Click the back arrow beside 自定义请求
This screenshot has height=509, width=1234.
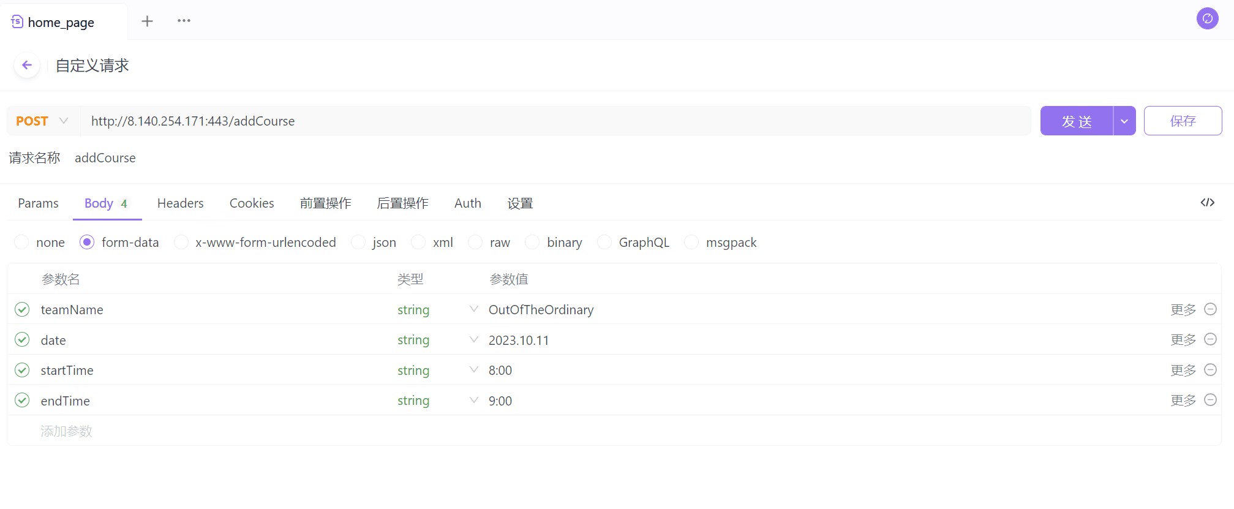click(27, 65)
